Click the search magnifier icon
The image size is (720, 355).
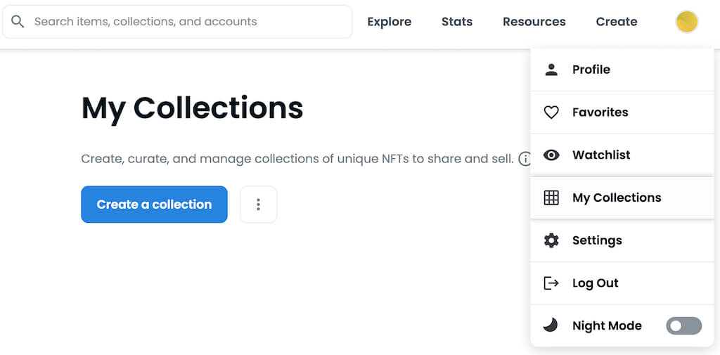18,22
